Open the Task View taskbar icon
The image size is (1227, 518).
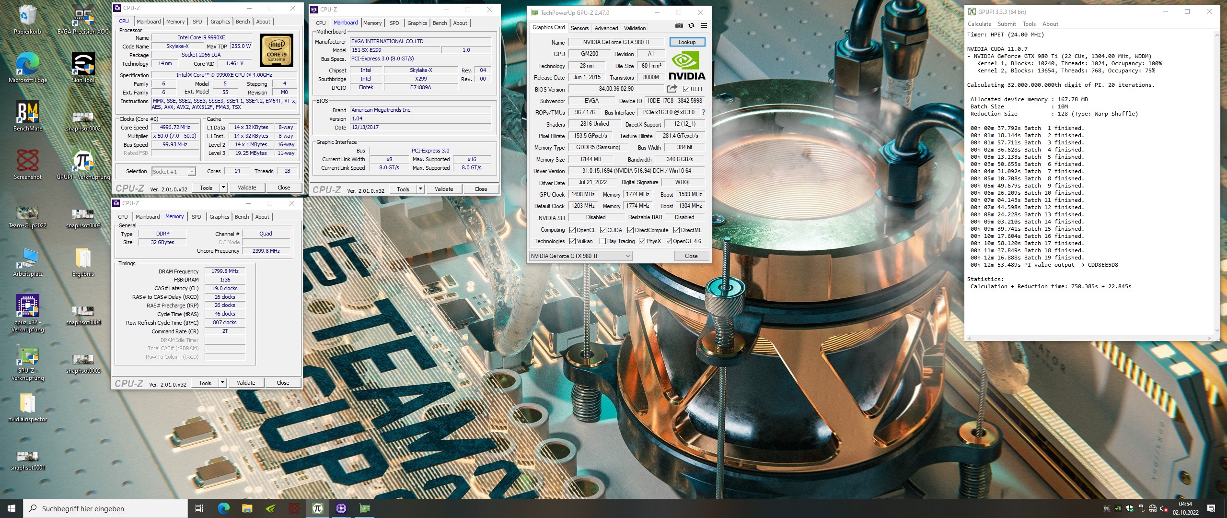pyautogui.click(x=199, y=508)
